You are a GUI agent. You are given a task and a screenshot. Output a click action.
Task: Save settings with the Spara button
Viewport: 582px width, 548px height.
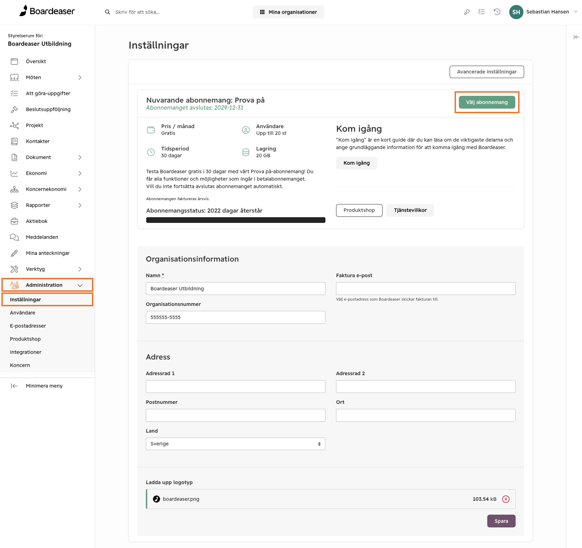(501, 521)
